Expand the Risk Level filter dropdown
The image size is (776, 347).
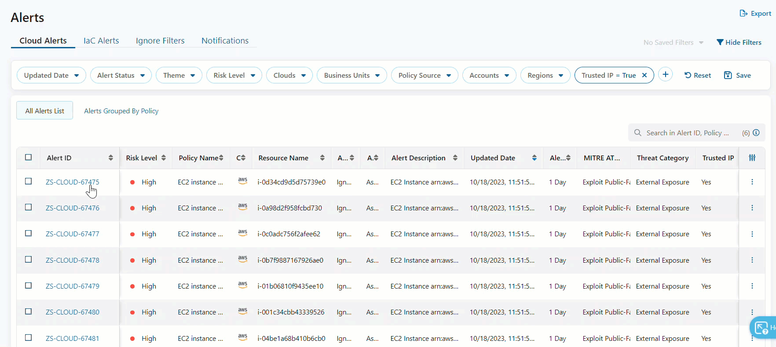click(x=234, y=75)
